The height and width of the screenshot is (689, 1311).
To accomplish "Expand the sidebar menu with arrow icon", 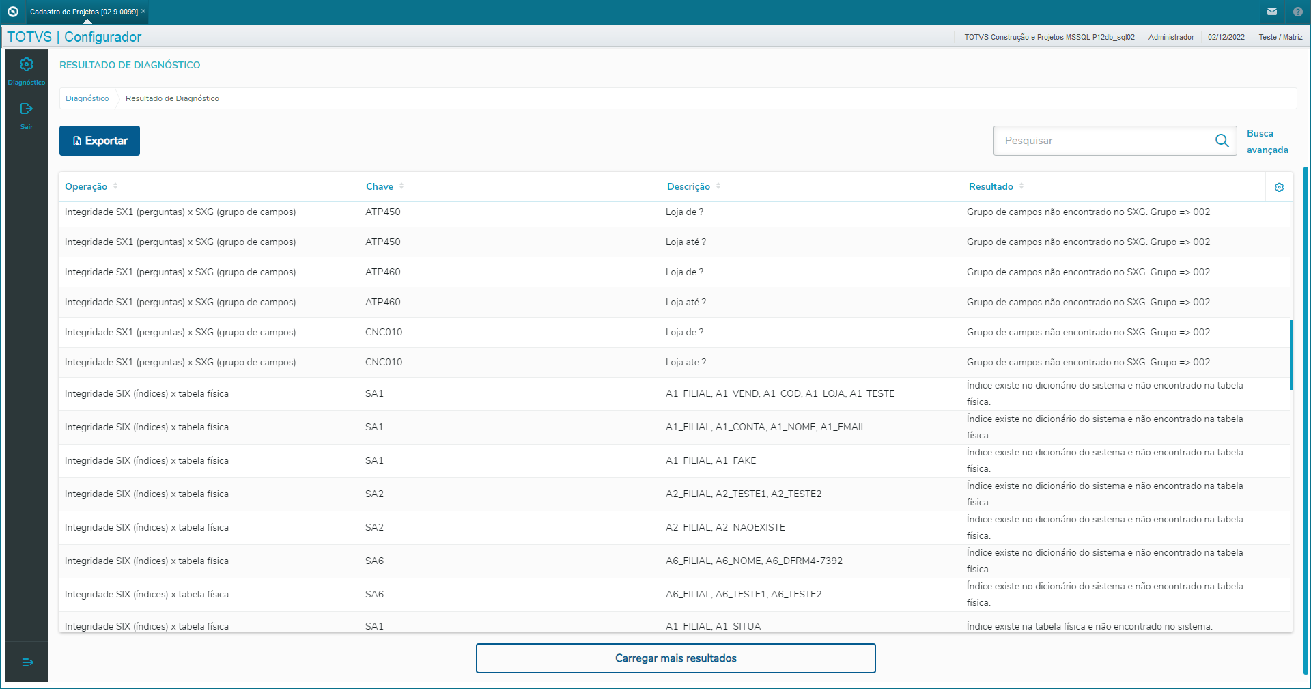I will coord(27,662).
